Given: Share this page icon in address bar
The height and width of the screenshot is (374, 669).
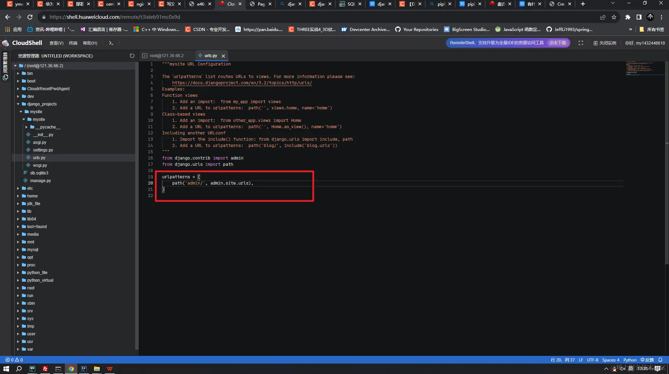Looking at the screenshot, I should point(603,17).
